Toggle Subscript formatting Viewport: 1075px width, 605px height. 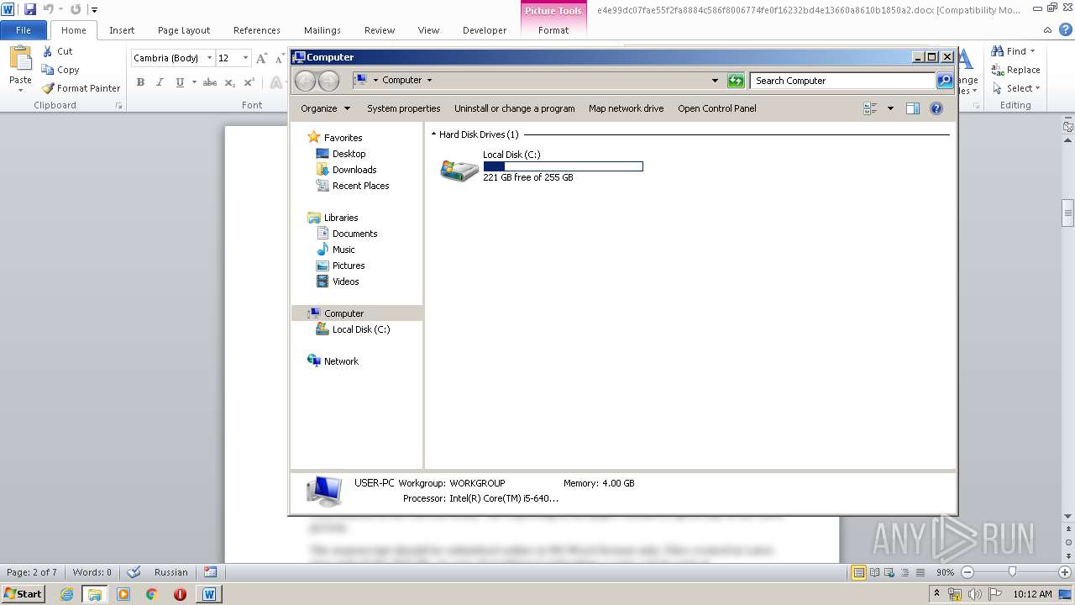(x=230, y=82)
